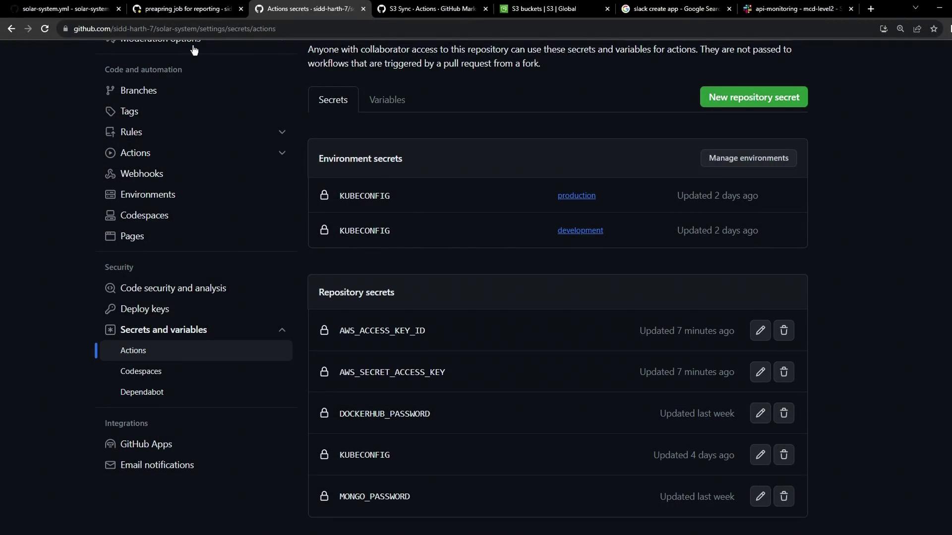This screenshot has height=535, width=952.
Task: Open the development environment link
Action: (580, 230)
